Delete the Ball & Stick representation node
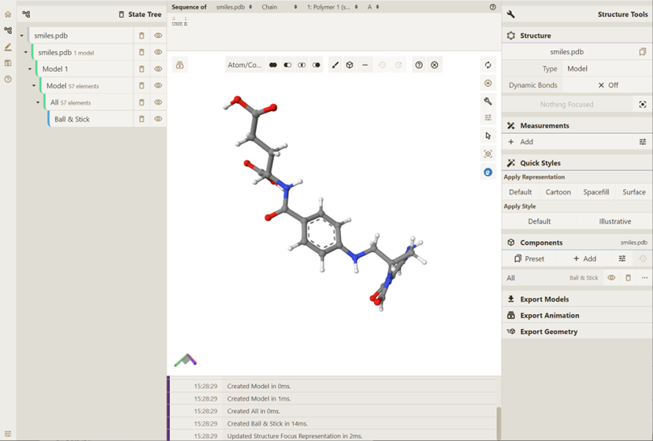 click(x=142, y=120)
